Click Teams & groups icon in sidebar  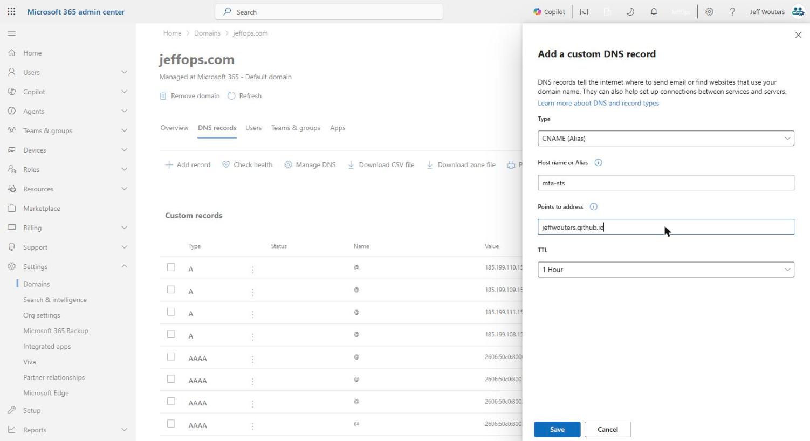tap(11, 130)
